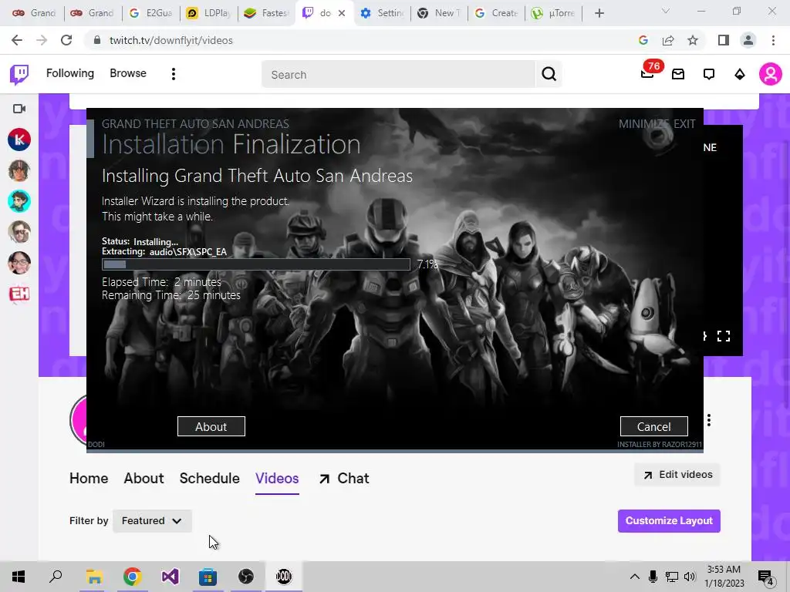
Task: Open the Prime loot envelope icon
Action: point(678,75)
